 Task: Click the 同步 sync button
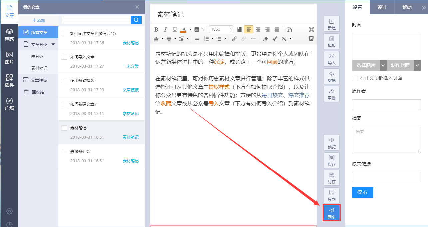[331, 213]
